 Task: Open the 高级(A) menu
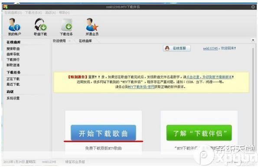tap(50, 13)
